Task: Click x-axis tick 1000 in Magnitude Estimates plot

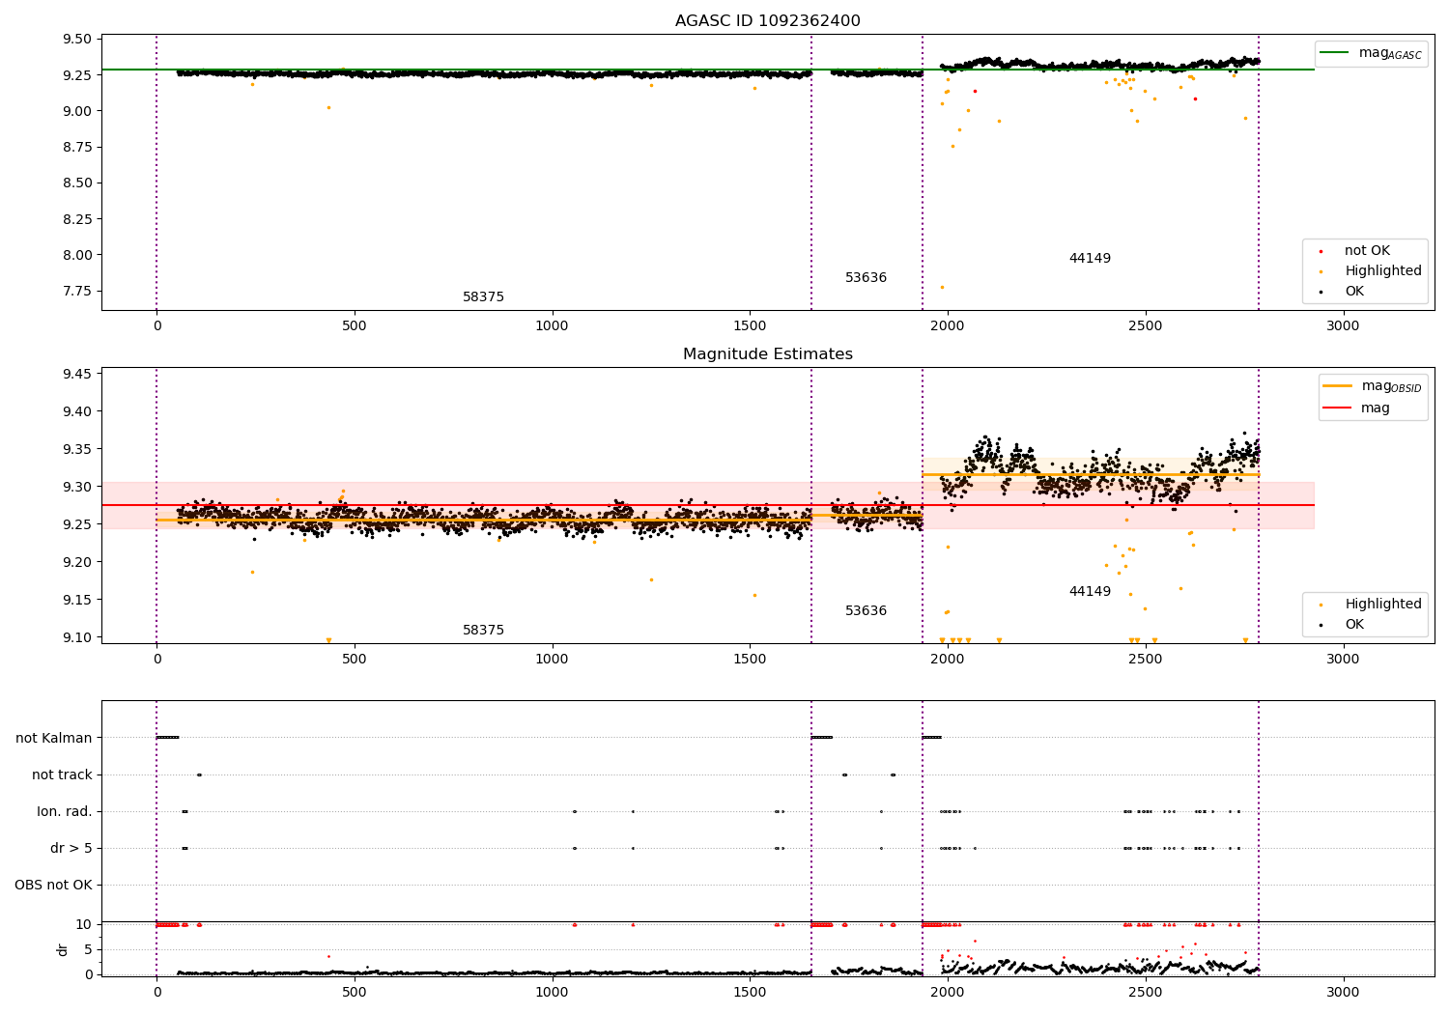Action: pyautogui.click(x=552, y=660)
